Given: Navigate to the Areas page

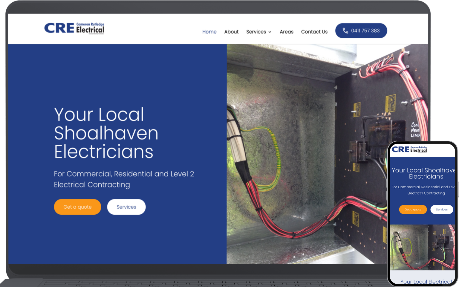Looking at the screenshot, I should tap(286, 32).
